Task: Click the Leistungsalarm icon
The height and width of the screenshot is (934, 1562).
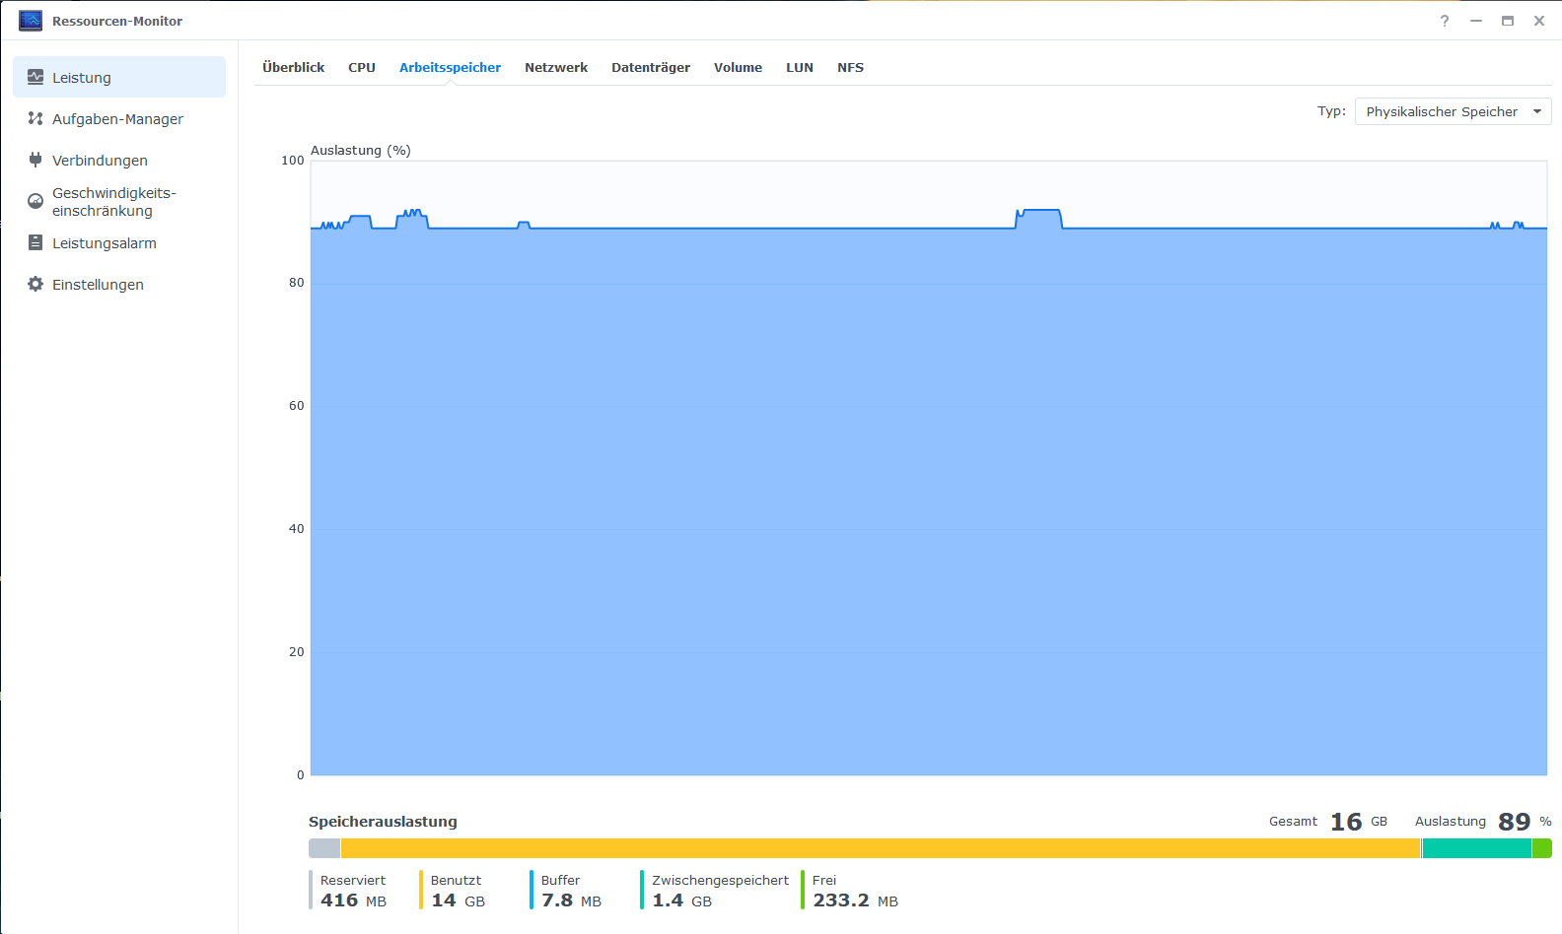Action: (x=35, y=242)
